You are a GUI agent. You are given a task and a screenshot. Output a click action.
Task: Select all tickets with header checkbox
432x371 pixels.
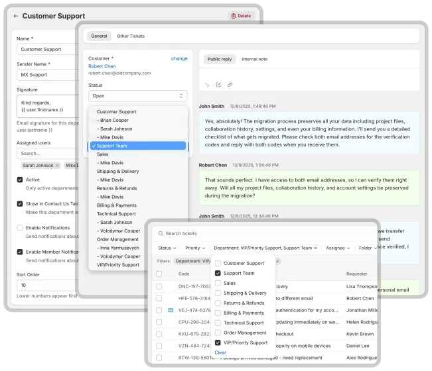[159, 274]
